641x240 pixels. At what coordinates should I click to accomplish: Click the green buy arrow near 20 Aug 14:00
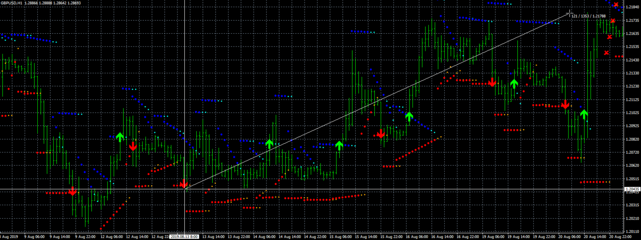click(x=584, y=115)
